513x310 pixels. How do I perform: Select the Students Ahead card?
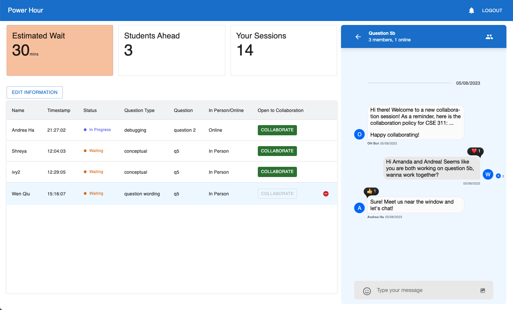click(172, 51)
